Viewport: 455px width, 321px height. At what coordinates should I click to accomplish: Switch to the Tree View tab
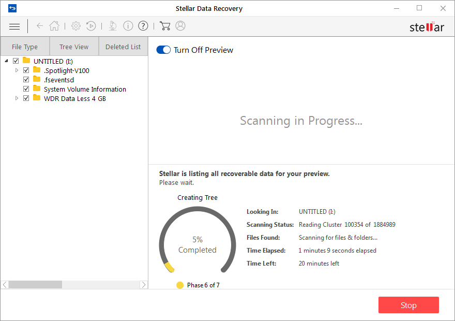point(74,47)
